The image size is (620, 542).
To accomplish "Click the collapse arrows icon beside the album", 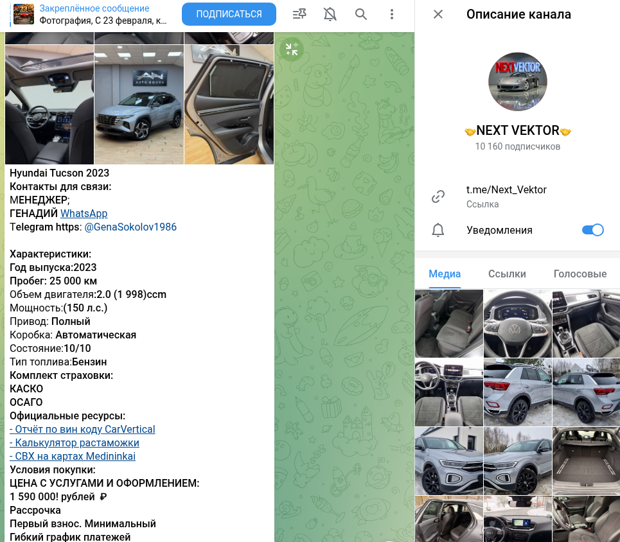I will tap(292, 49).
